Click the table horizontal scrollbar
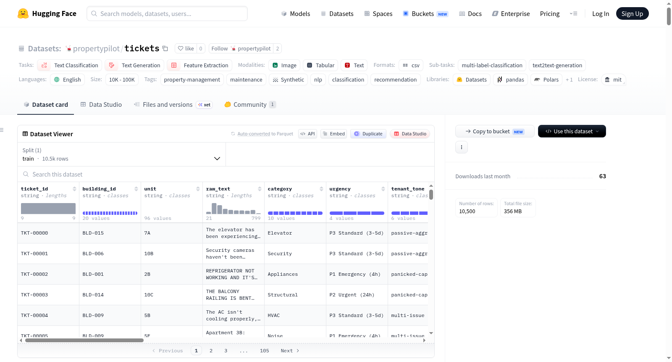The width and height of the screenshot is (672, 362). [x=84, y=340]
